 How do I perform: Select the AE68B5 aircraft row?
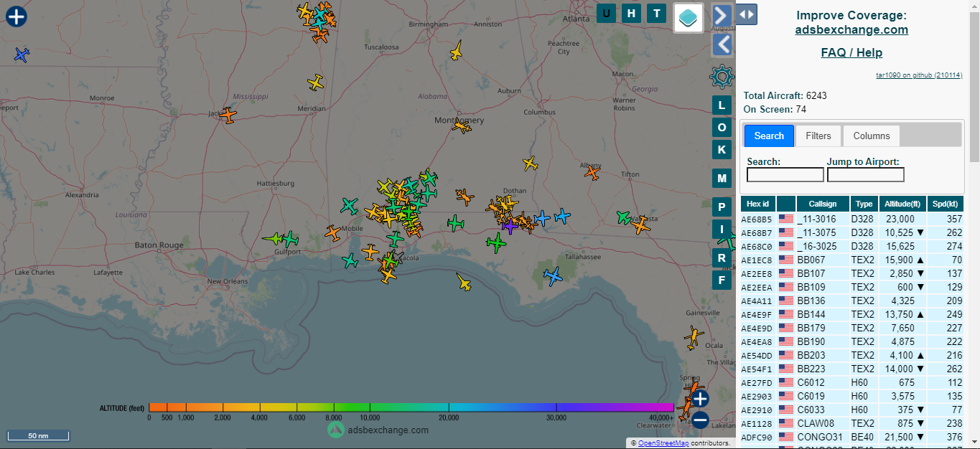coord(852,219)
